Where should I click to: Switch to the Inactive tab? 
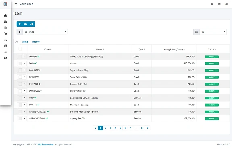[x=36, y=42]
